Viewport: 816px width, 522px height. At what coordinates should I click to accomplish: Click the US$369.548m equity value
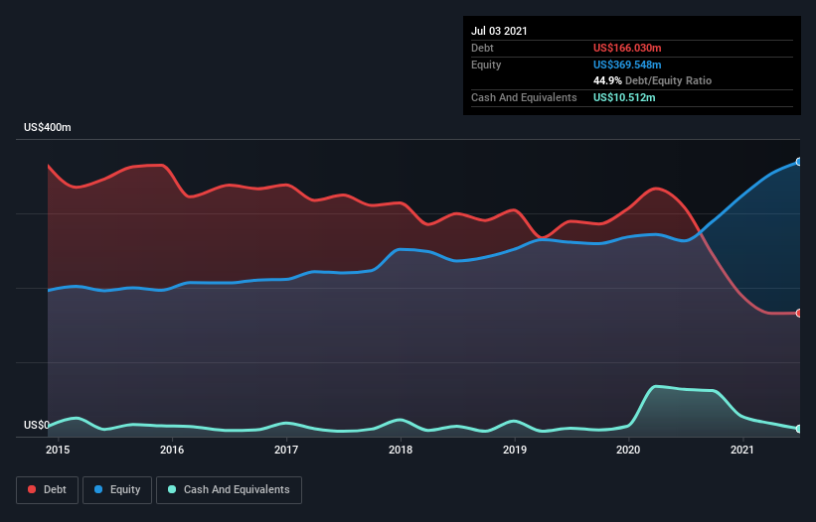[627, 65]
